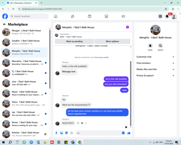Reply to the 9432576975 message
Viewport: 181px width, 145px height.
coord(82,123)
